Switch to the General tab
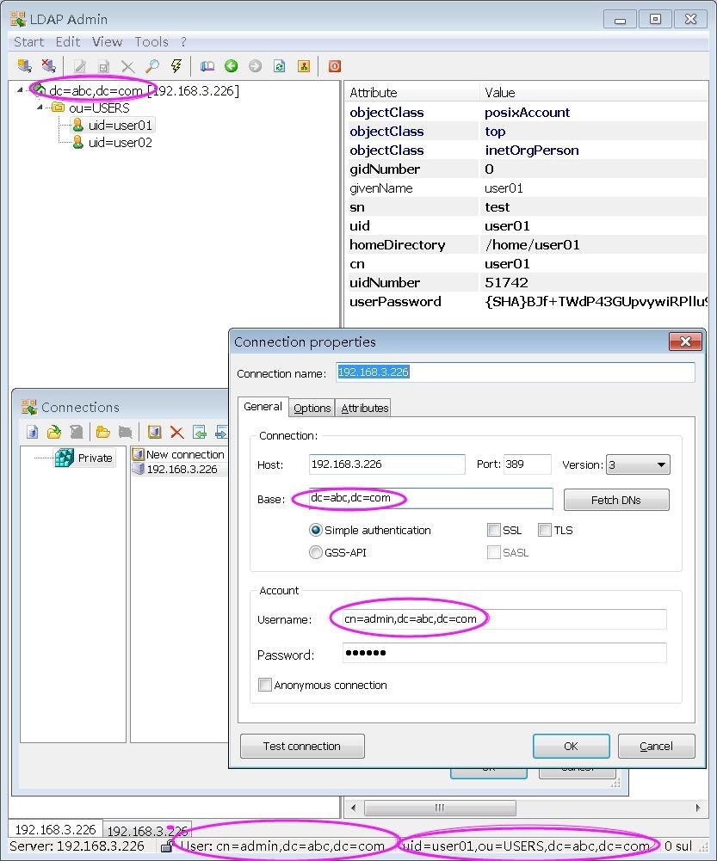This screenshot has height=861, width=717. point(263,406)
